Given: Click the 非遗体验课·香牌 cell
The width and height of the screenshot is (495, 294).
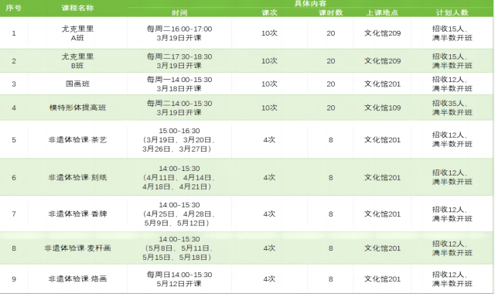Looking at the screenshot, I should pyautogui.click(x=77, y=214).
